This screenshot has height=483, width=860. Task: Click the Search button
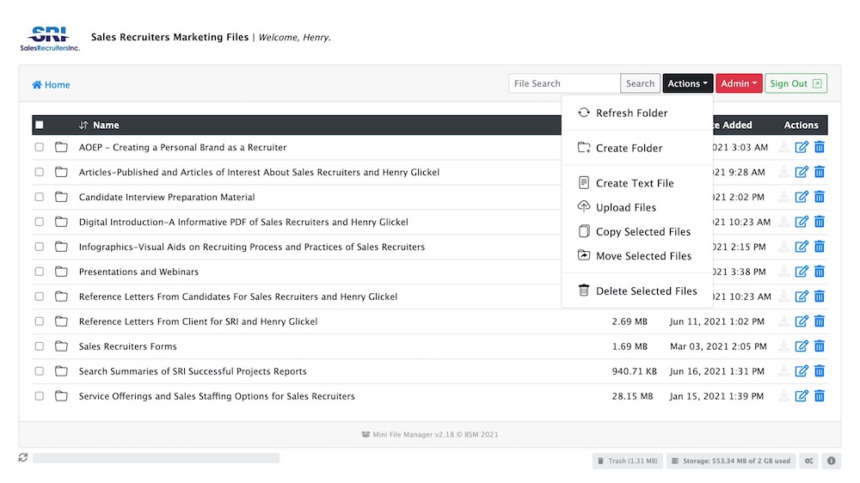(640, 83)
